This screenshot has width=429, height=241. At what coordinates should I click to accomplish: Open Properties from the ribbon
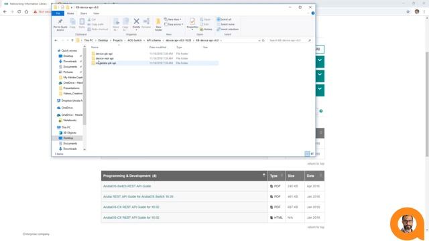tap(192, 23)
